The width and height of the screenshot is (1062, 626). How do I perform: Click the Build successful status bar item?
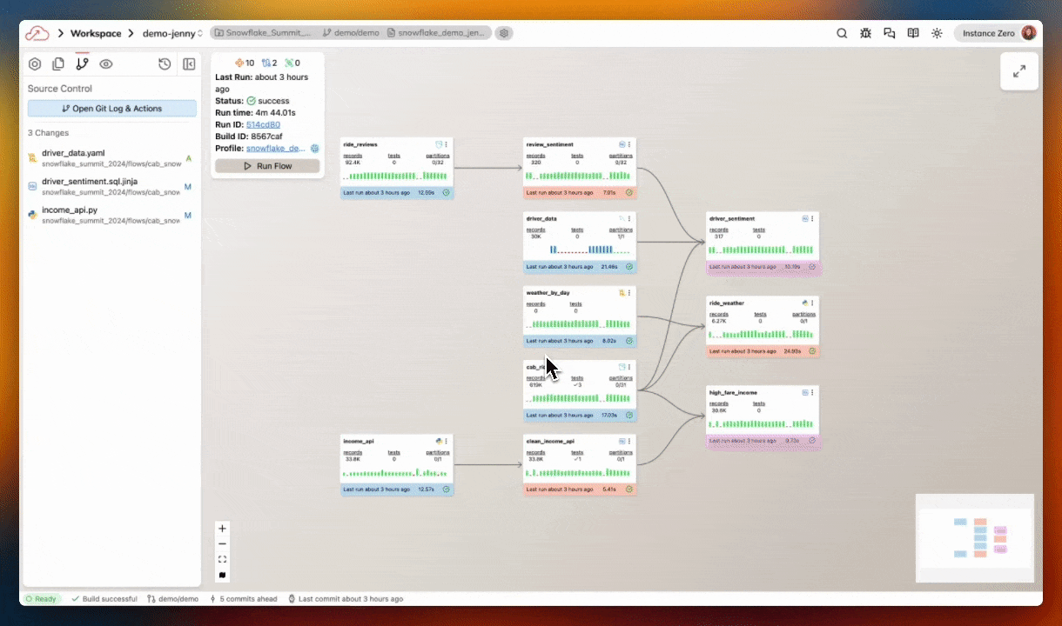tap(104, 599)
